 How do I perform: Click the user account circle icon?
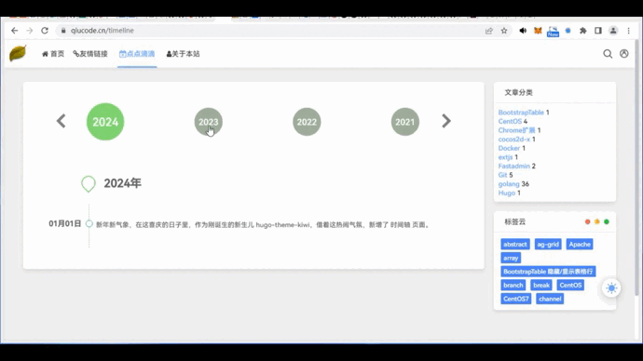pyautogui.click(x=624, y=54)
